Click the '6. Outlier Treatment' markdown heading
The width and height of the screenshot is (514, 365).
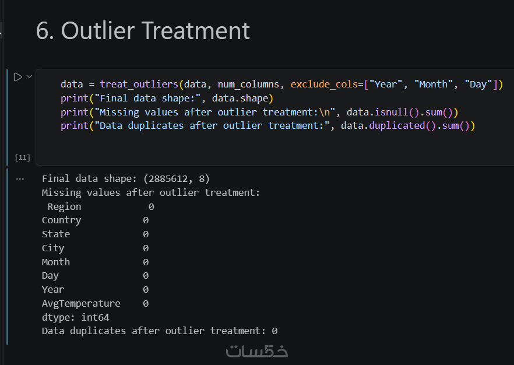click(x=143, y=31)
